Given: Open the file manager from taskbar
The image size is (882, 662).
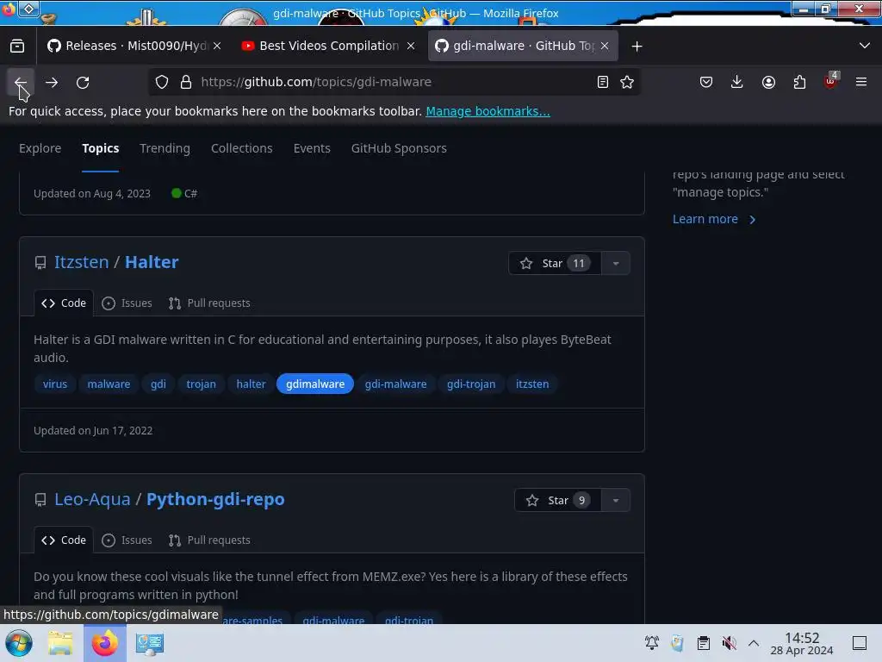Looking at the screenshot, I should pyautogui.click(x=60, y=643).
